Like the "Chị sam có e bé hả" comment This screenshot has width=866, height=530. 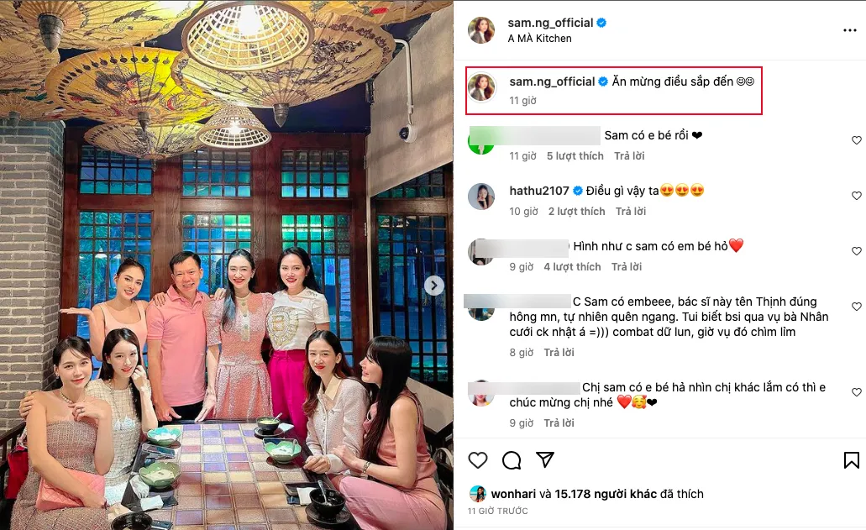tap(857, 392)
